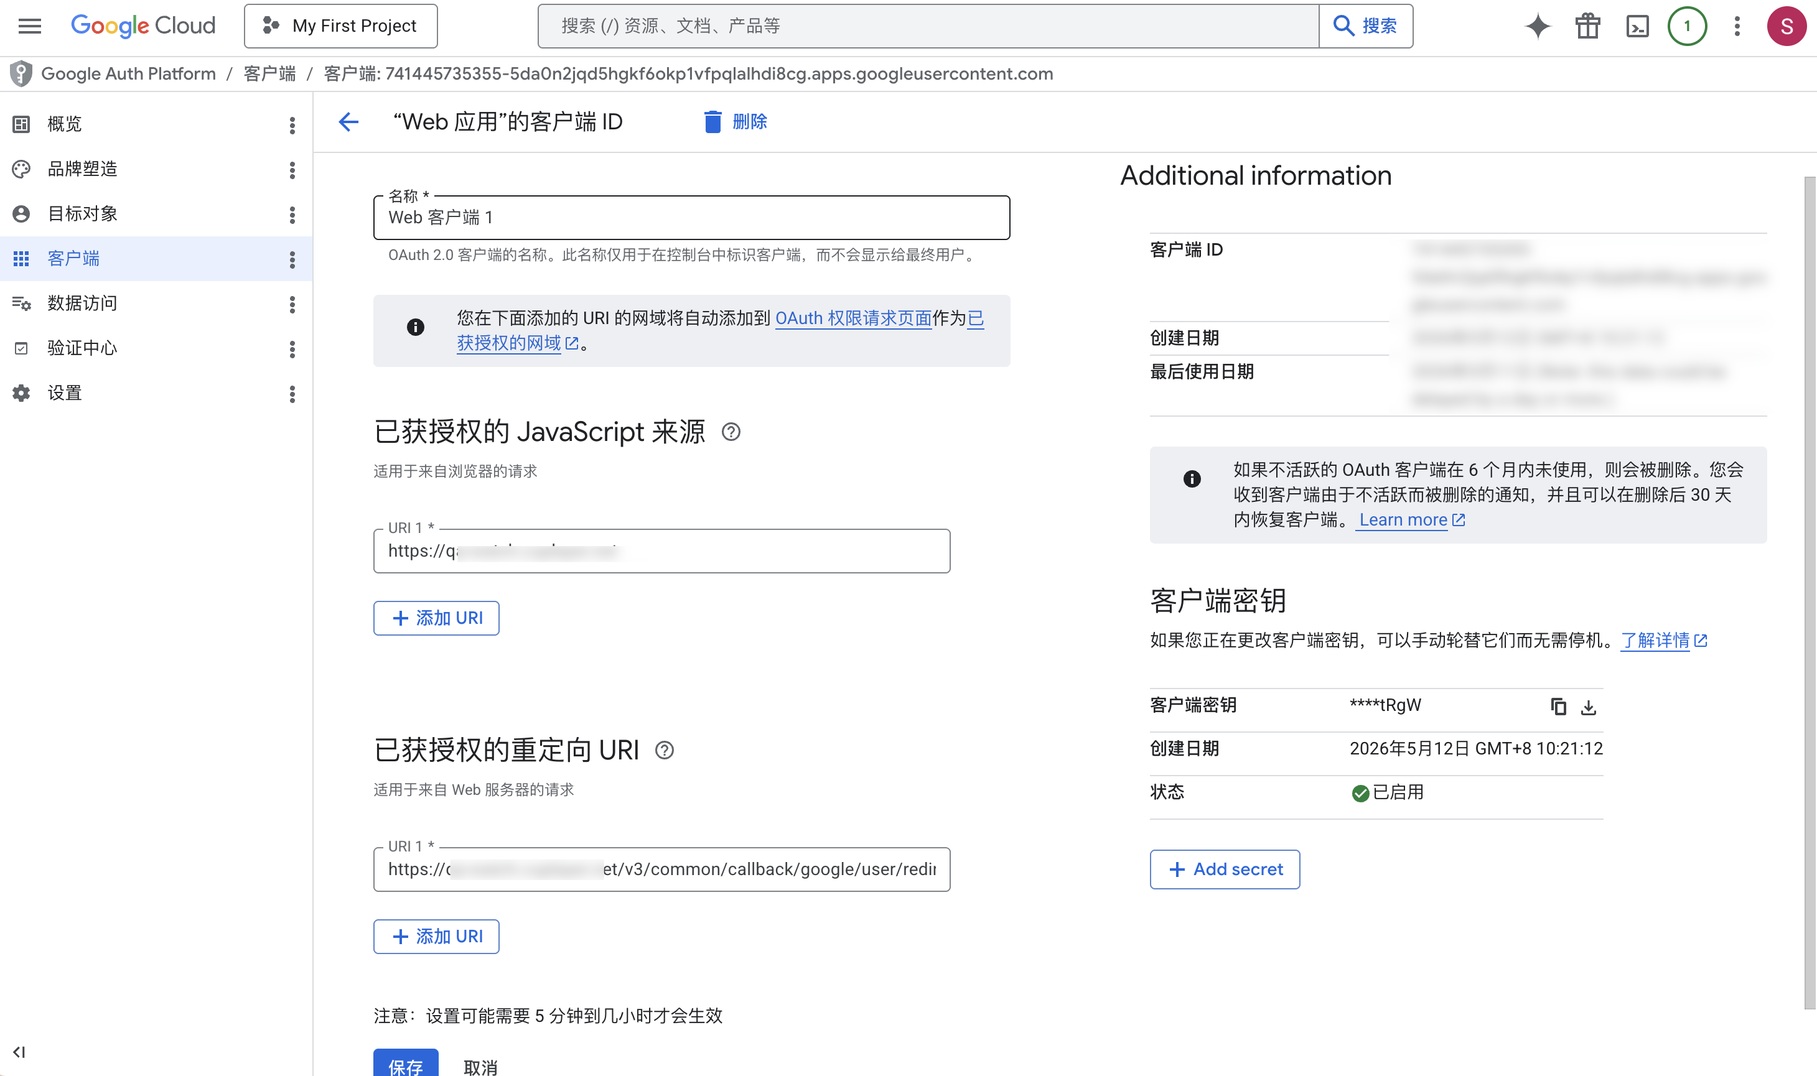Open the main navigation hamburger menu
The width and height of the screenshot is (1817, 1076).
[30, 26]
